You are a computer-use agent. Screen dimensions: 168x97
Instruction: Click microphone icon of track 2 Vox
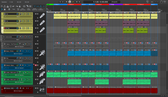42,16
